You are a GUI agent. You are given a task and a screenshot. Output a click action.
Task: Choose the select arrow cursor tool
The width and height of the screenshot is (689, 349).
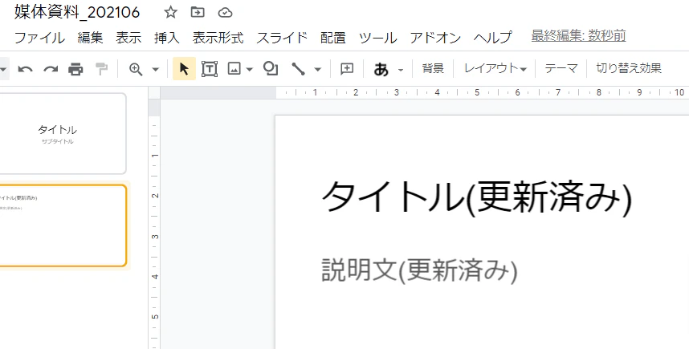(x=184, y=69)
